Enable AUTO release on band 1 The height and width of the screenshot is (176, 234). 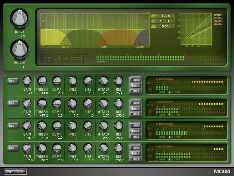(x=136, y=80)
